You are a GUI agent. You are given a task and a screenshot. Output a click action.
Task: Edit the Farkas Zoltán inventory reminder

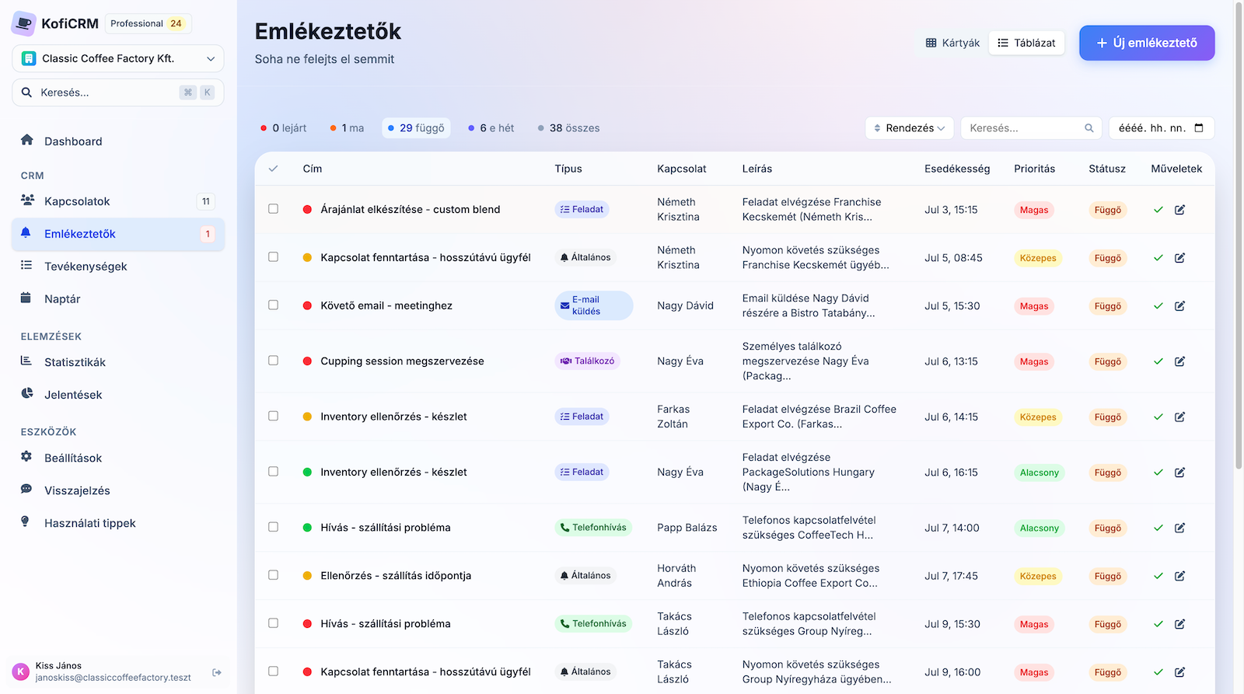[1179, 417]
